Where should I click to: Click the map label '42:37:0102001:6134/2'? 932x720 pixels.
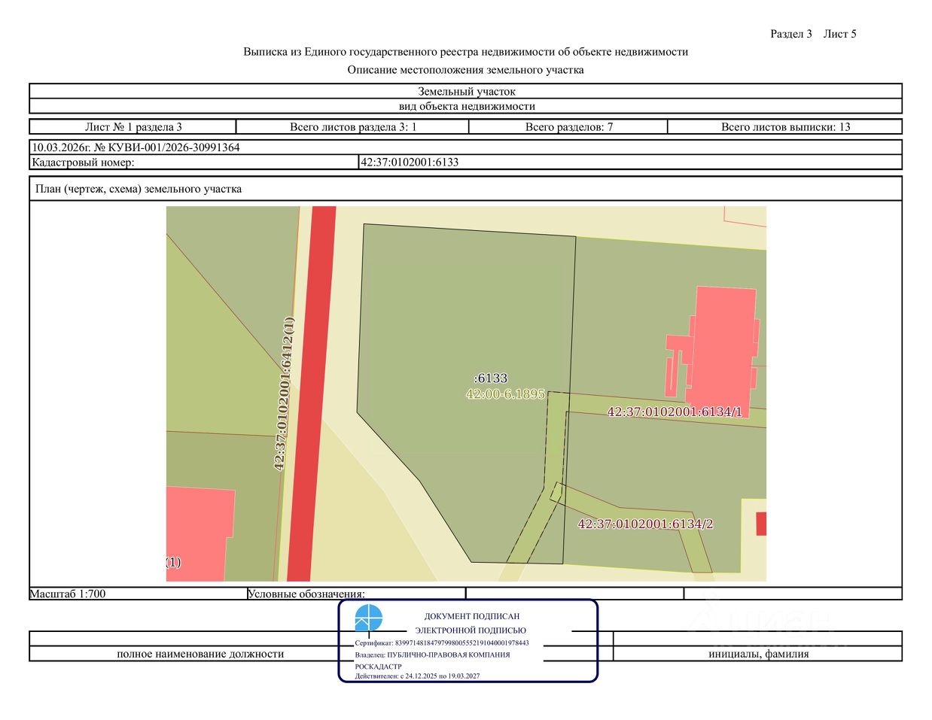[645, 524]
